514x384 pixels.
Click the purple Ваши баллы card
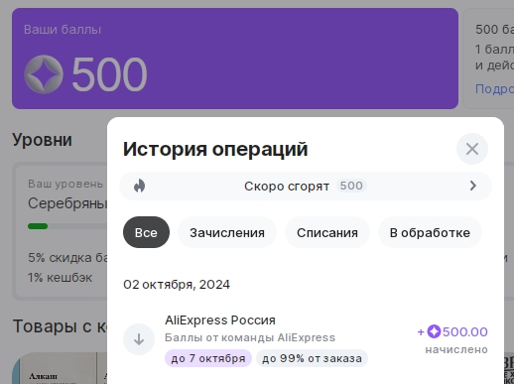[235, 59]
